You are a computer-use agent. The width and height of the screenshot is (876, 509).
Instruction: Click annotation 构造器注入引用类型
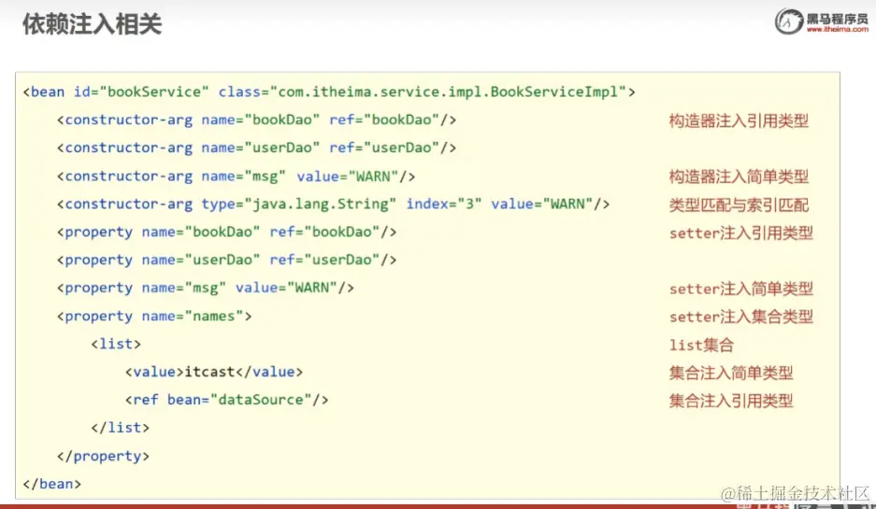(x=739, y=120)
